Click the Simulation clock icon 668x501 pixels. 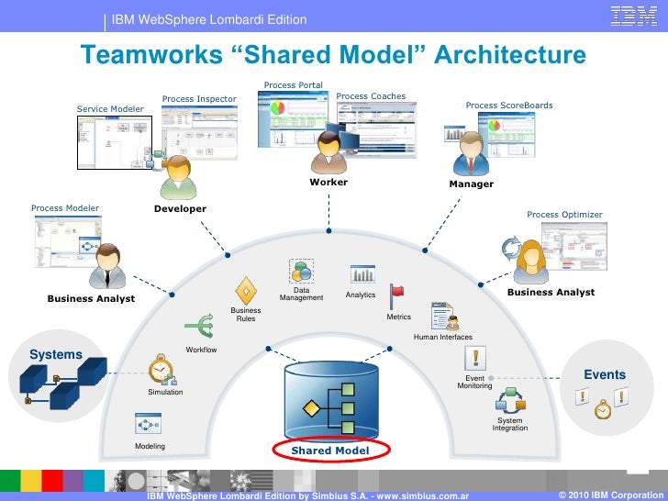pyautogui.click(x=162, y=370)
